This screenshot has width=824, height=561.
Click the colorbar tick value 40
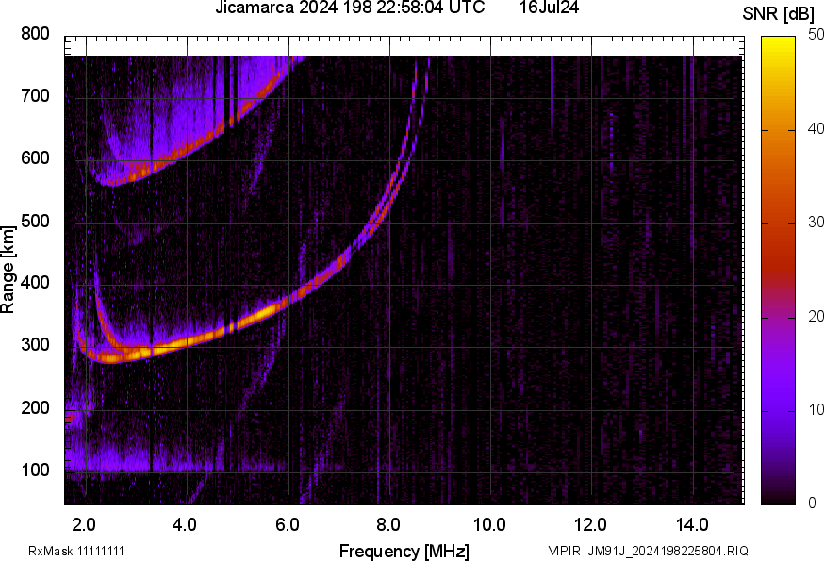(816, 129)
